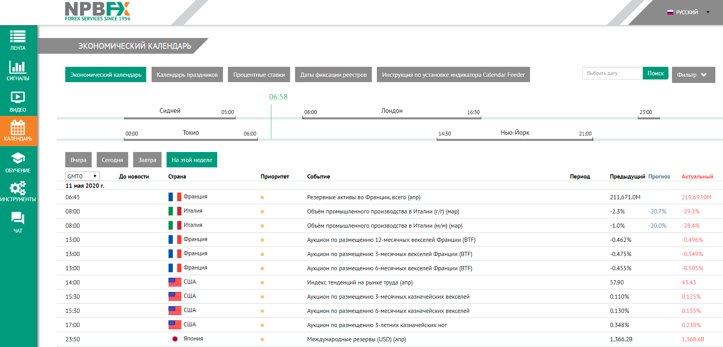Expand the Русский language dropdown
The image size is (723, 347).
pyautogui.click(x=688, y=12)
